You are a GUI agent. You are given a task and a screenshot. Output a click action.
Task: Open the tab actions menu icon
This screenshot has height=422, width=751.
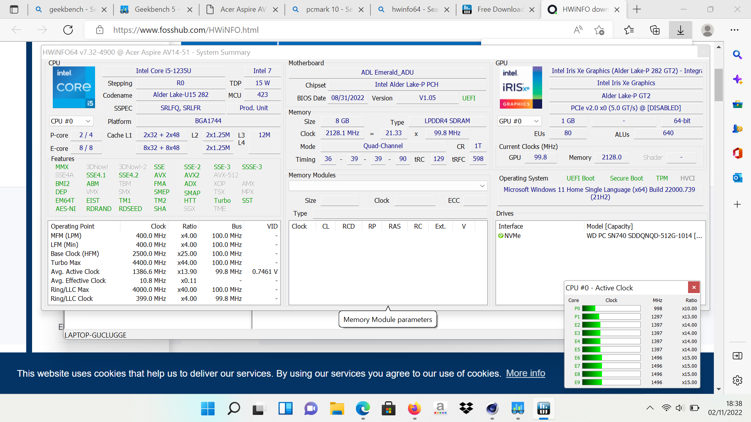(x=14, y=9)
